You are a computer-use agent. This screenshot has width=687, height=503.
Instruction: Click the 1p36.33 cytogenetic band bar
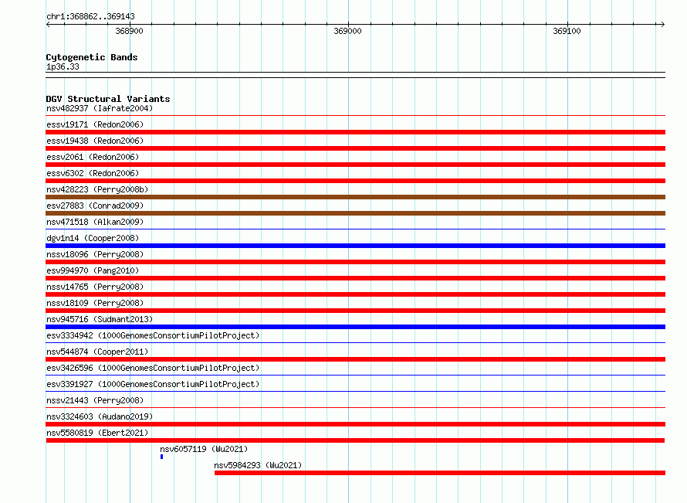pyautogui.click(x=355, y=75)
